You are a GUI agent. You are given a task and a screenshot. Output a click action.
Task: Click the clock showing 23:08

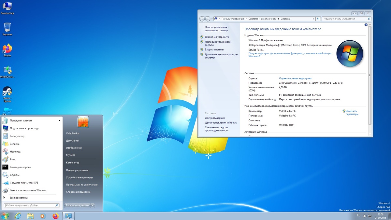[381, 214]
